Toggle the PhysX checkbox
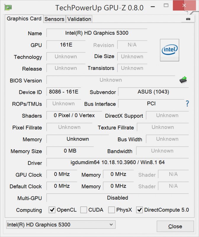This screenshot has width=199, height=237. point(112,210)
